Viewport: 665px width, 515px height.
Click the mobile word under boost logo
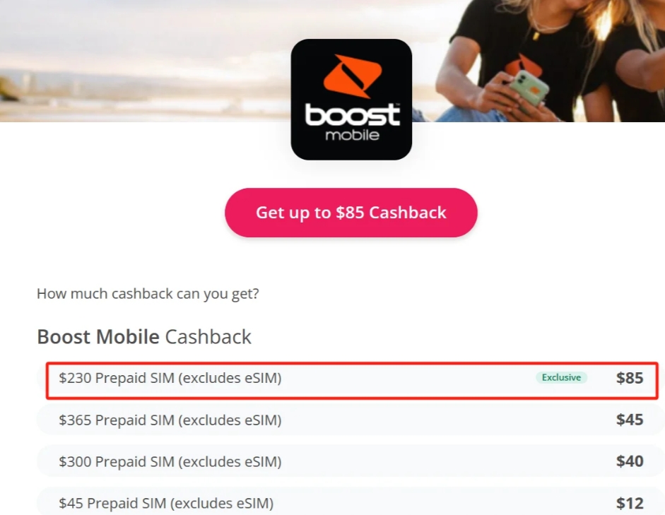tap(352, 135)
